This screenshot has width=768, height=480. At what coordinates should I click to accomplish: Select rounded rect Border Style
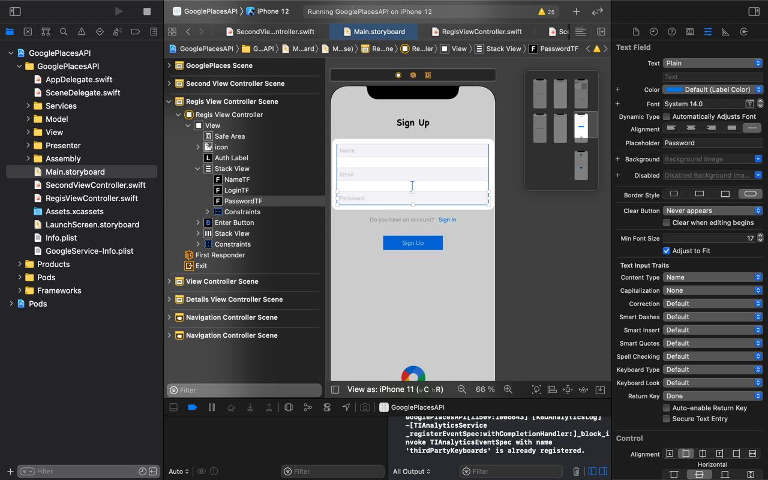click(750, 194)
